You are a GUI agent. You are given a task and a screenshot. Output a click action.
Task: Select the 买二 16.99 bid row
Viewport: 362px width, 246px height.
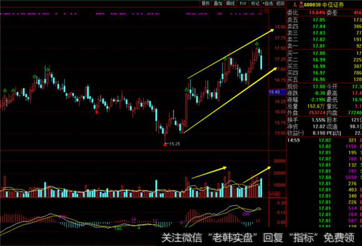[324, 60]
